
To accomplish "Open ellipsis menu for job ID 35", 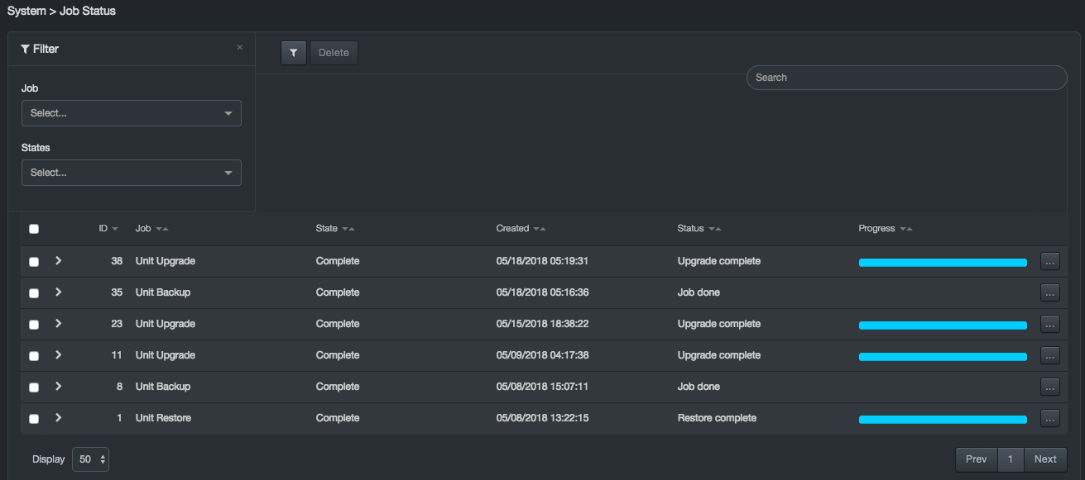I will pyautogui.click(x=1049, y=293).
